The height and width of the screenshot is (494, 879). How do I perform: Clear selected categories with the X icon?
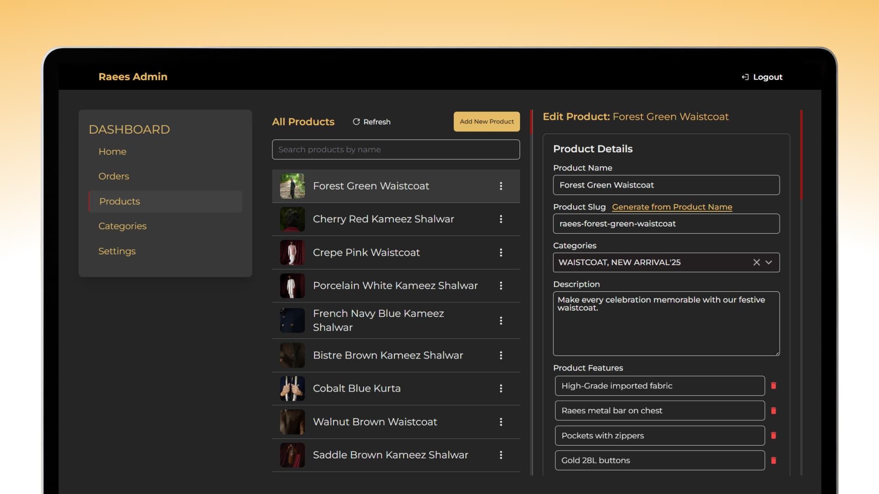(756, 262)
